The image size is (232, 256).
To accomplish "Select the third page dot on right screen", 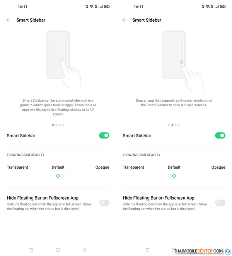I will tap(176, 125).
